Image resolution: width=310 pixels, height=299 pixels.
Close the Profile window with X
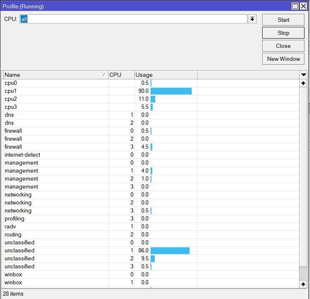click(303, 6)
